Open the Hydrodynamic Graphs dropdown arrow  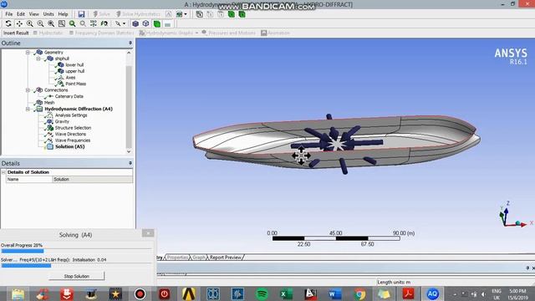coord(197,33)
